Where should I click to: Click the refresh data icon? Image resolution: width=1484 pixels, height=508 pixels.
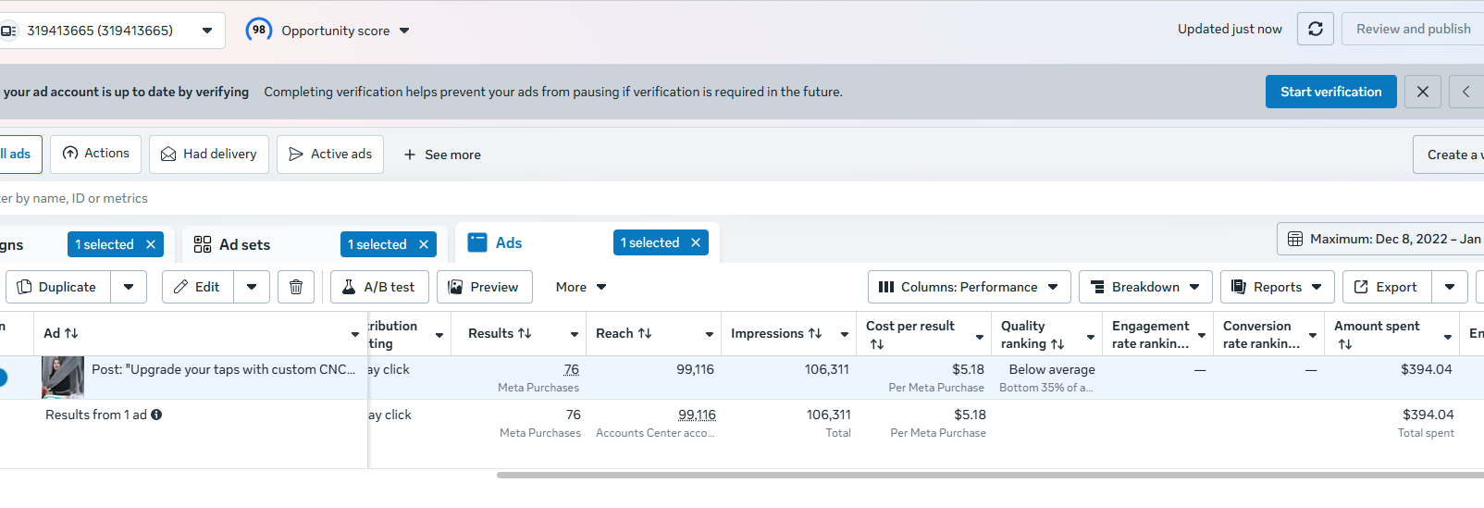(1315, 30)
